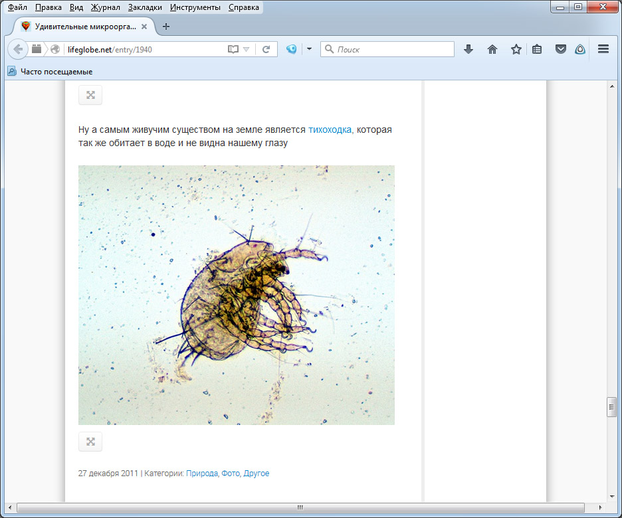Show bookmarks list icon
622x518 pixels.
click(538, 49)
